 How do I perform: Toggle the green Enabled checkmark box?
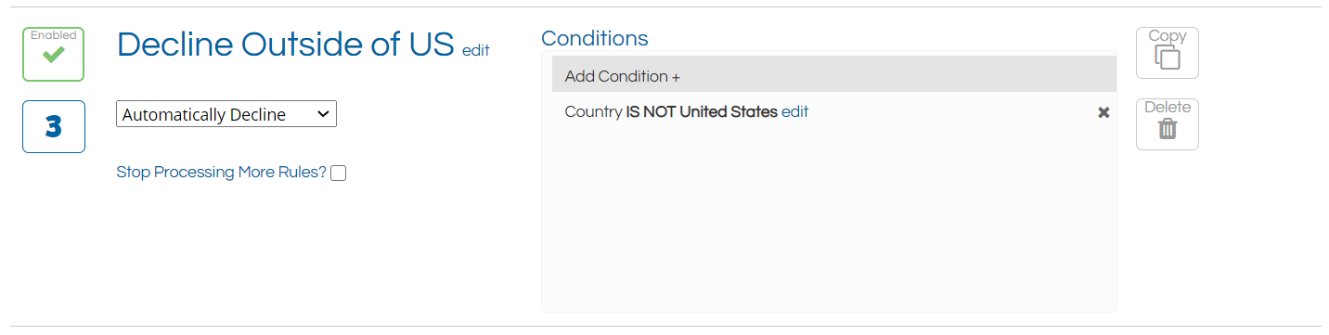point(54,54)
